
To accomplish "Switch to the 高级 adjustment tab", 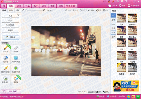I will click(x=11, y=10).
